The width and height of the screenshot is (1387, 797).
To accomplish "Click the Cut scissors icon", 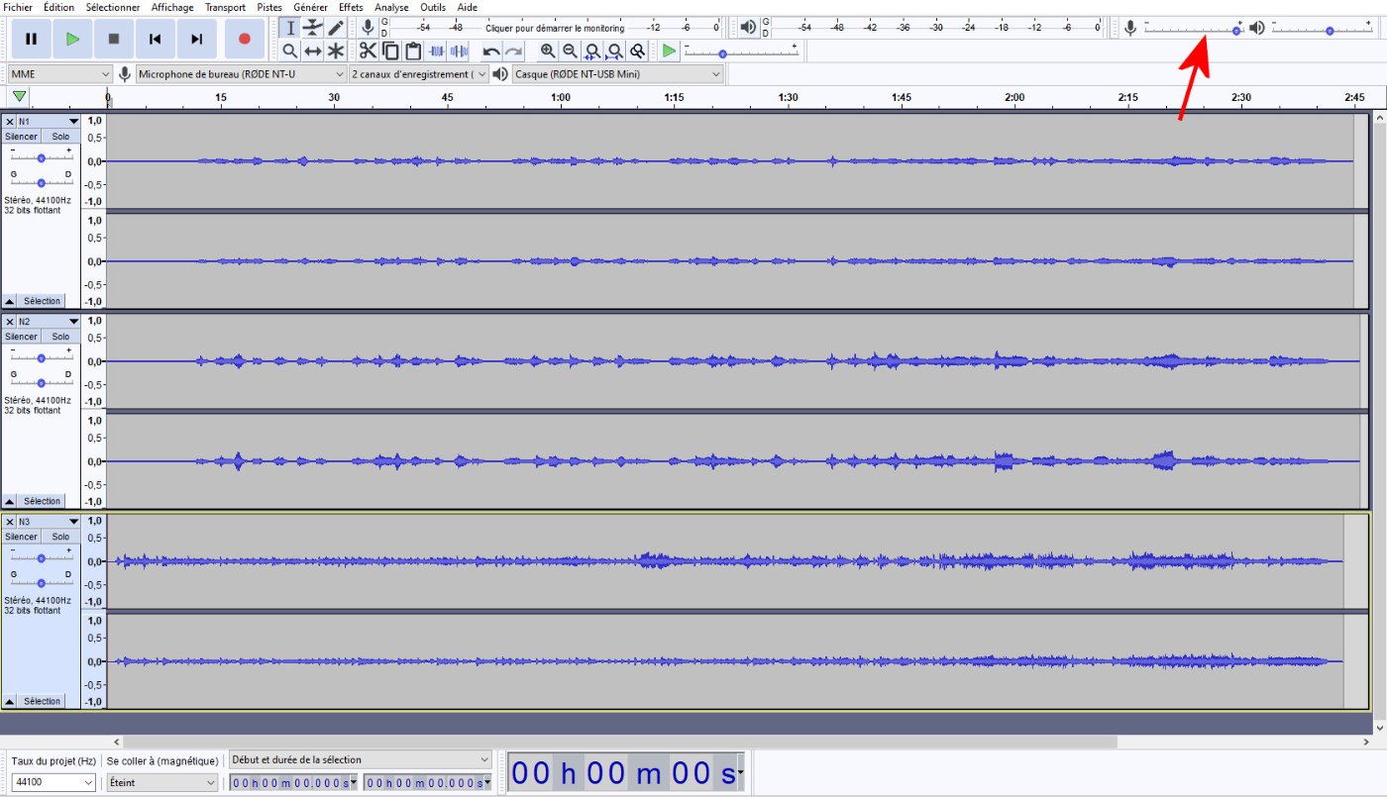I will coord(368,50).
